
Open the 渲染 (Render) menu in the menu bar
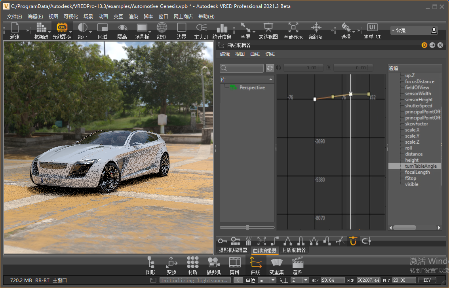tap(133, 16)
